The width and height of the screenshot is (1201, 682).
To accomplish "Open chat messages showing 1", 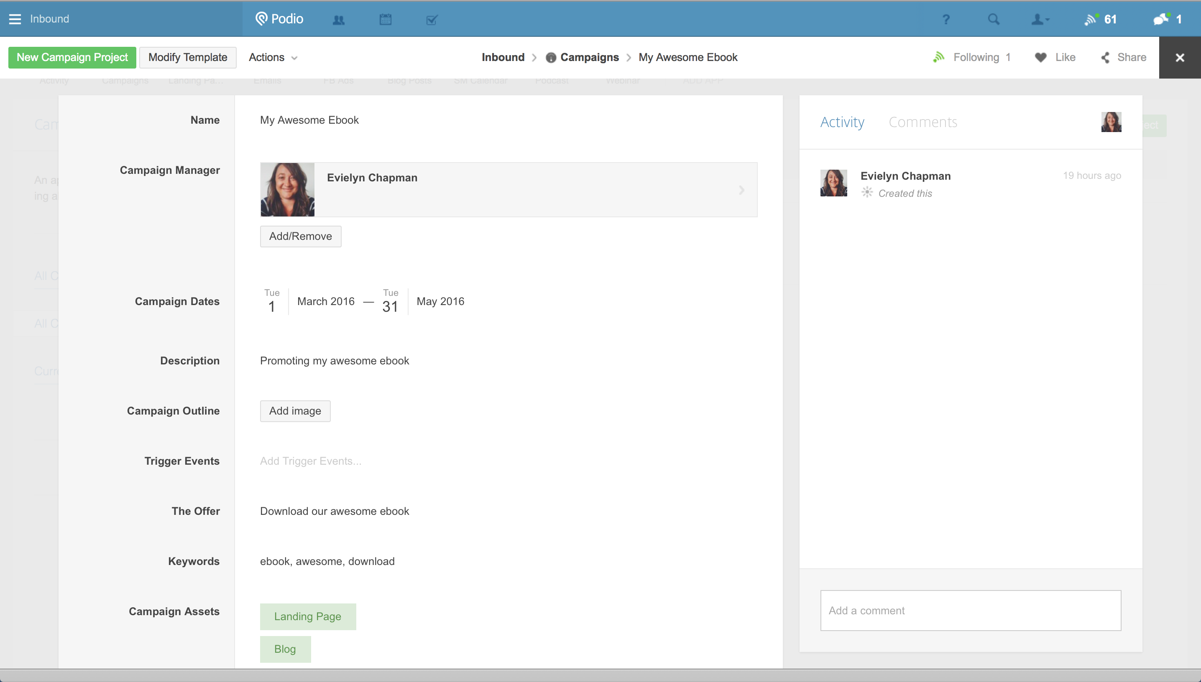I will [1167, 19].
